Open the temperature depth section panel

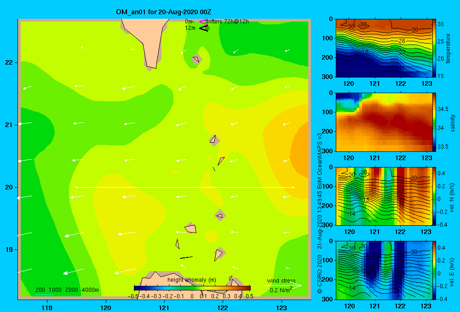pos(384,48)
